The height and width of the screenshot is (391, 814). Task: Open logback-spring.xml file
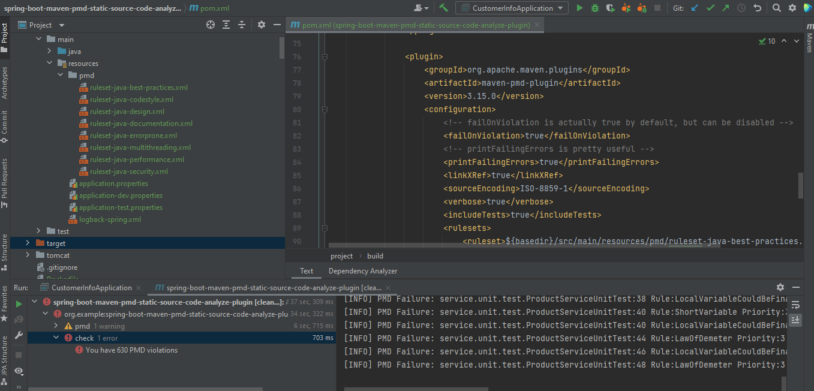tap(110, 219)
